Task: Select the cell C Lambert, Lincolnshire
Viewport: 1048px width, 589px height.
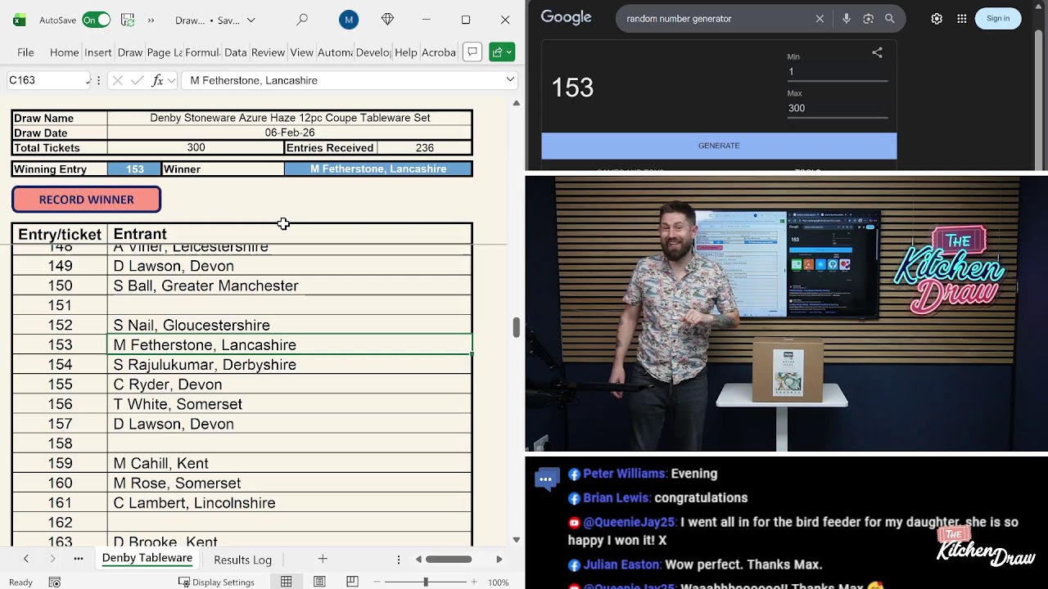Action: coord(290,502)
